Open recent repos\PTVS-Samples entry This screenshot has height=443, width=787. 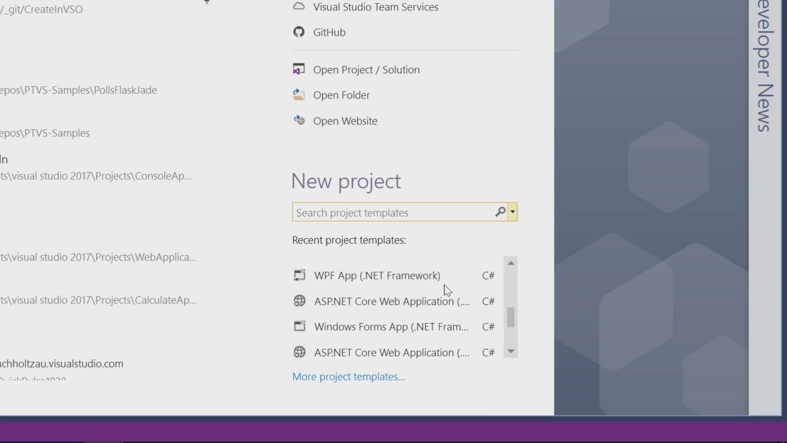tap(45, 133)
